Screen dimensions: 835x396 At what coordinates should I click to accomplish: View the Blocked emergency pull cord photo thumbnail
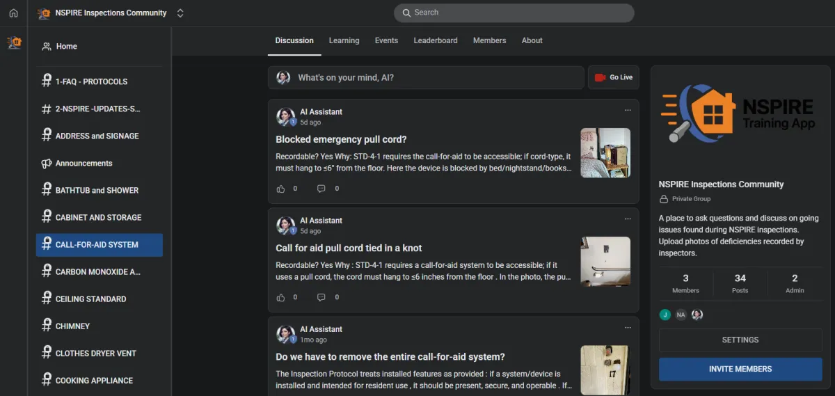point(605,152)
